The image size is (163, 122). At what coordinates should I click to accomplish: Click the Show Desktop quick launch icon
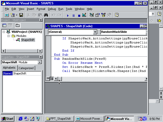coord(32,119)
